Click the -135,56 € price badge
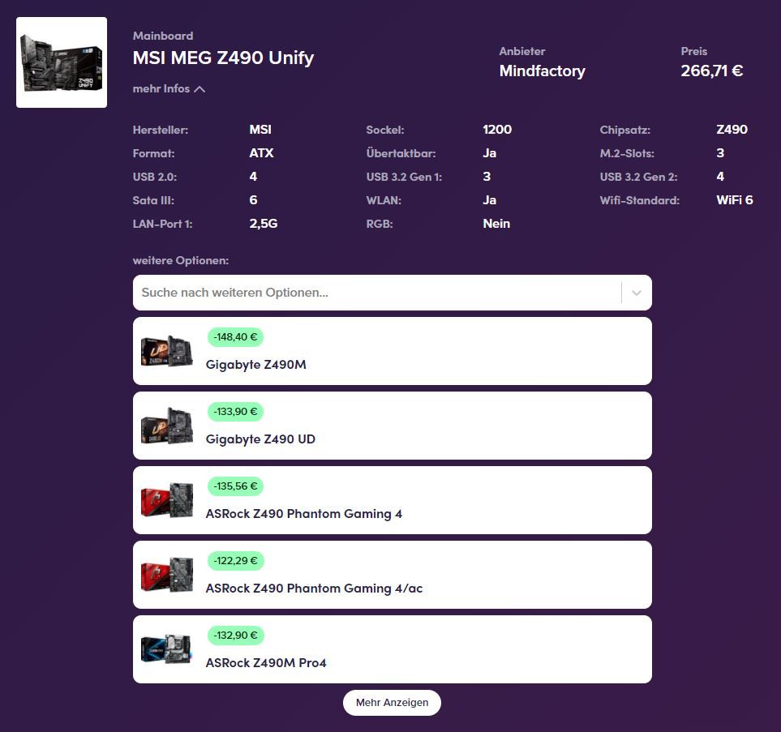 (235, 486)
